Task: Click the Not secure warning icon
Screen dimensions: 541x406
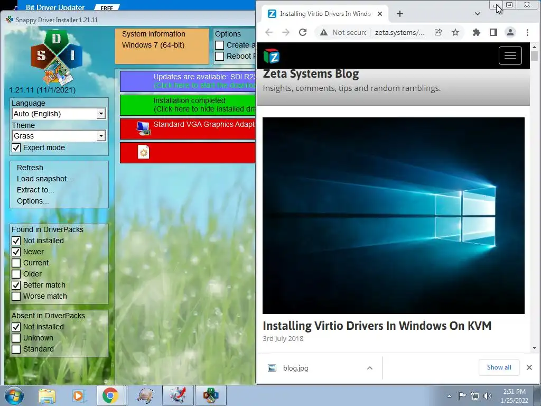Action: [324, 32]
